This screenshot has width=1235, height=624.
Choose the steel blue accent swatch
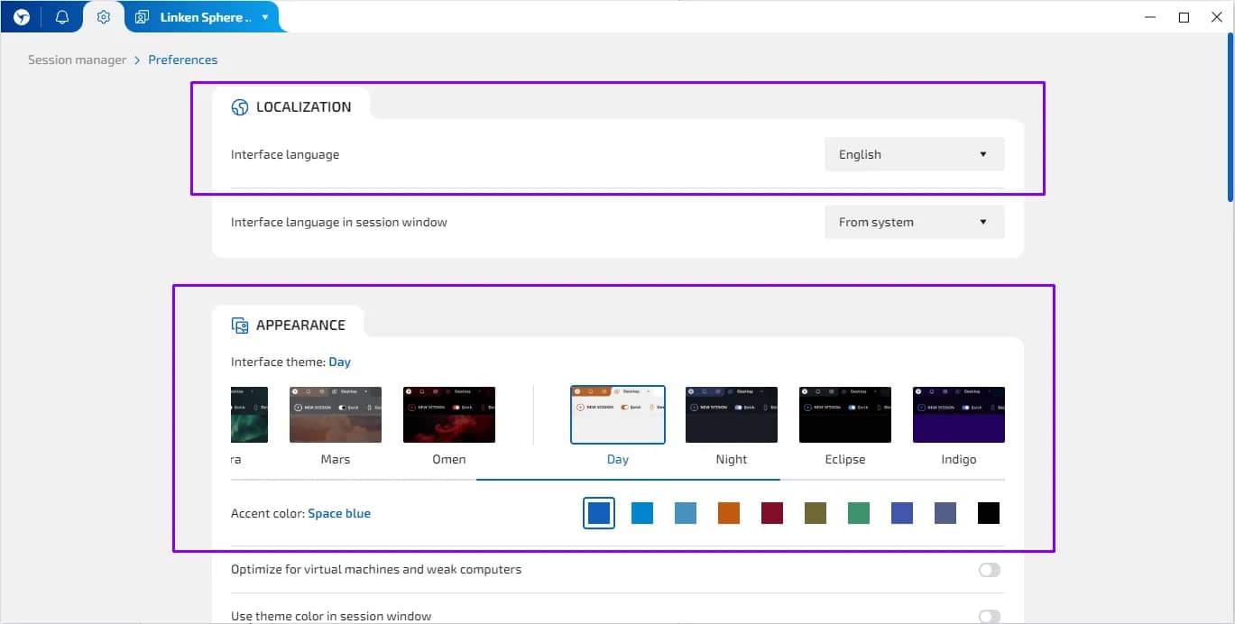686,513
